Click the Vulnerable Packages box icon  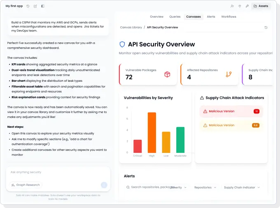click(x=167, y=74)
